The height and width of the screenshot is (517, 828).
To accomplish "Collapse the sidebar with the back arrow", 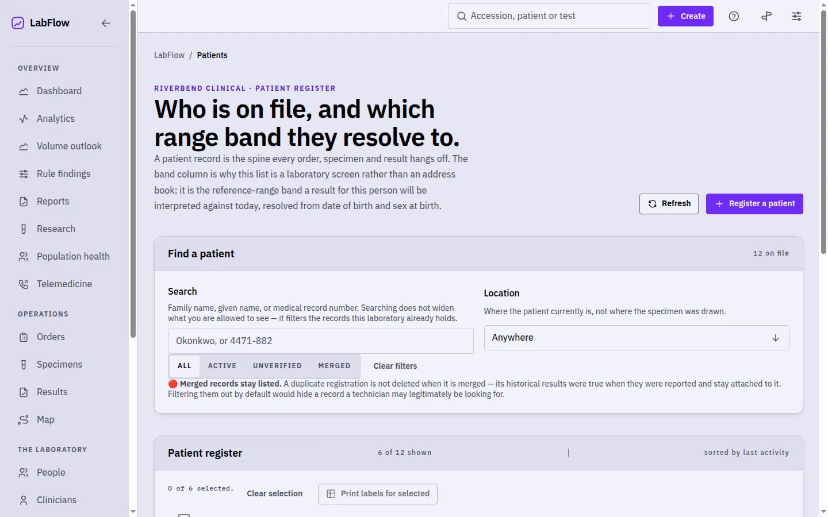I will click(106, 23).
